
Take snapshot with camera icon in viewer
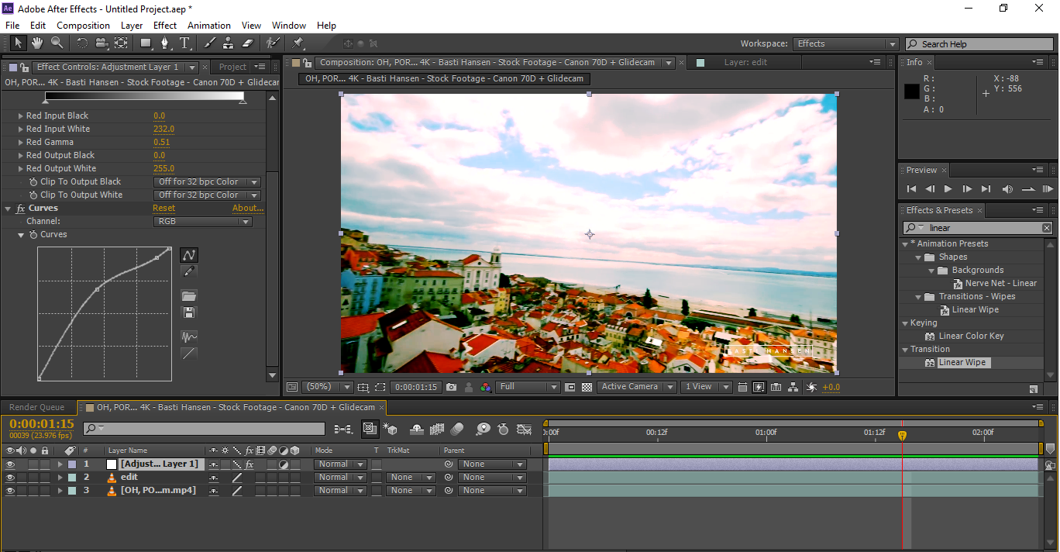(451, 387)
